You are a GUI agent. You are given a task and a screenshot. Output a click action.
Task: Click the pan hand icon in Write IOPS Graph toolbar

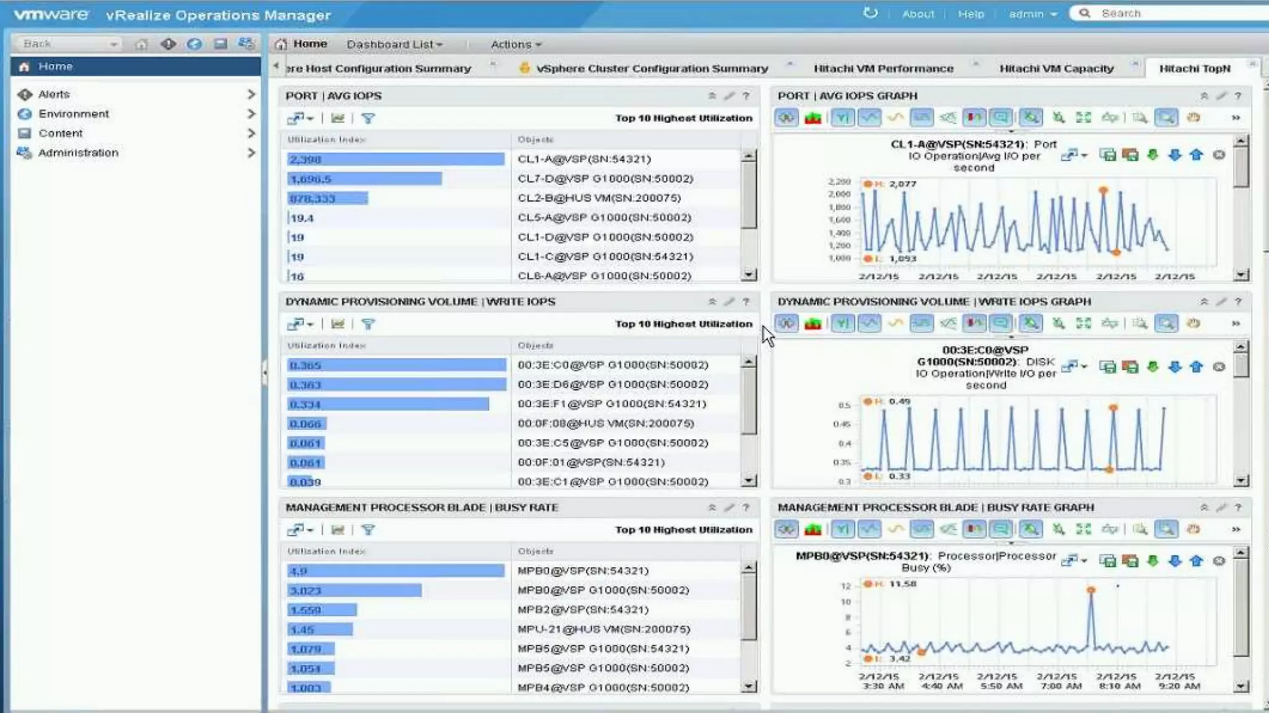(1193, 323)
